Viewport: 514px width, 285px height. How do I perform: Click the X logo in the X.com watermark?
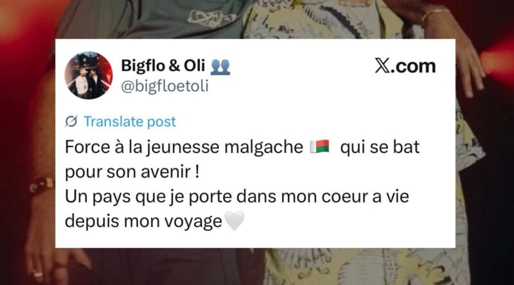(382, 67)
